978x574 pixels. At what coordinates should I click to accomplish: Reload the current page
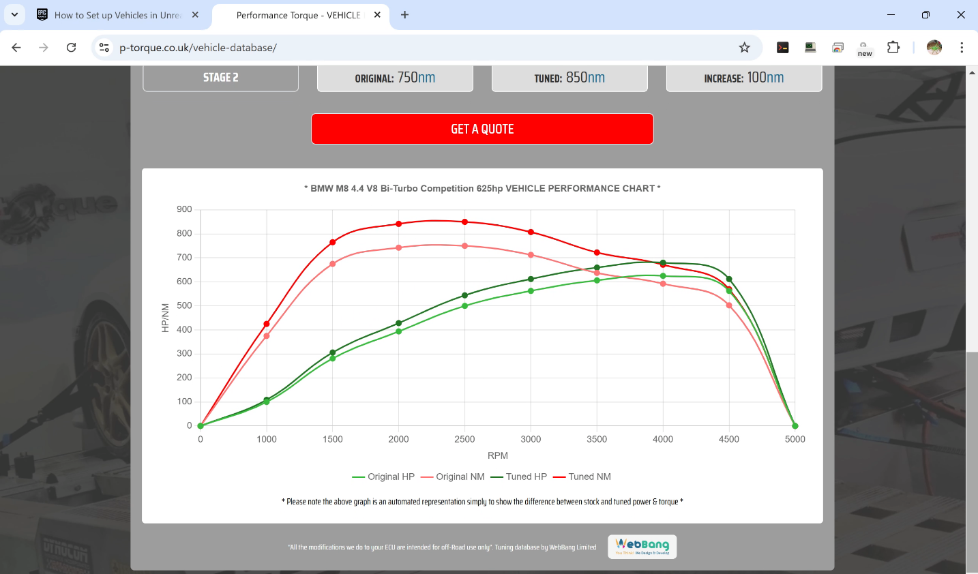71,48
